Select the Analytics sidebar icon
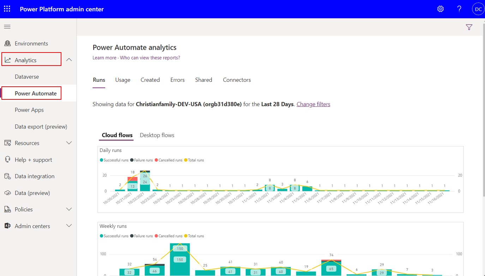 [x=7, y=59]
